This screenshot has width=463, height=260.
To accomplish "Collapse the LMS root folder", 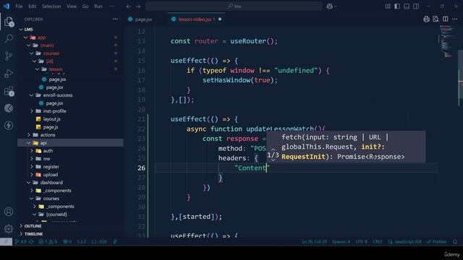I will click(21, 30).
